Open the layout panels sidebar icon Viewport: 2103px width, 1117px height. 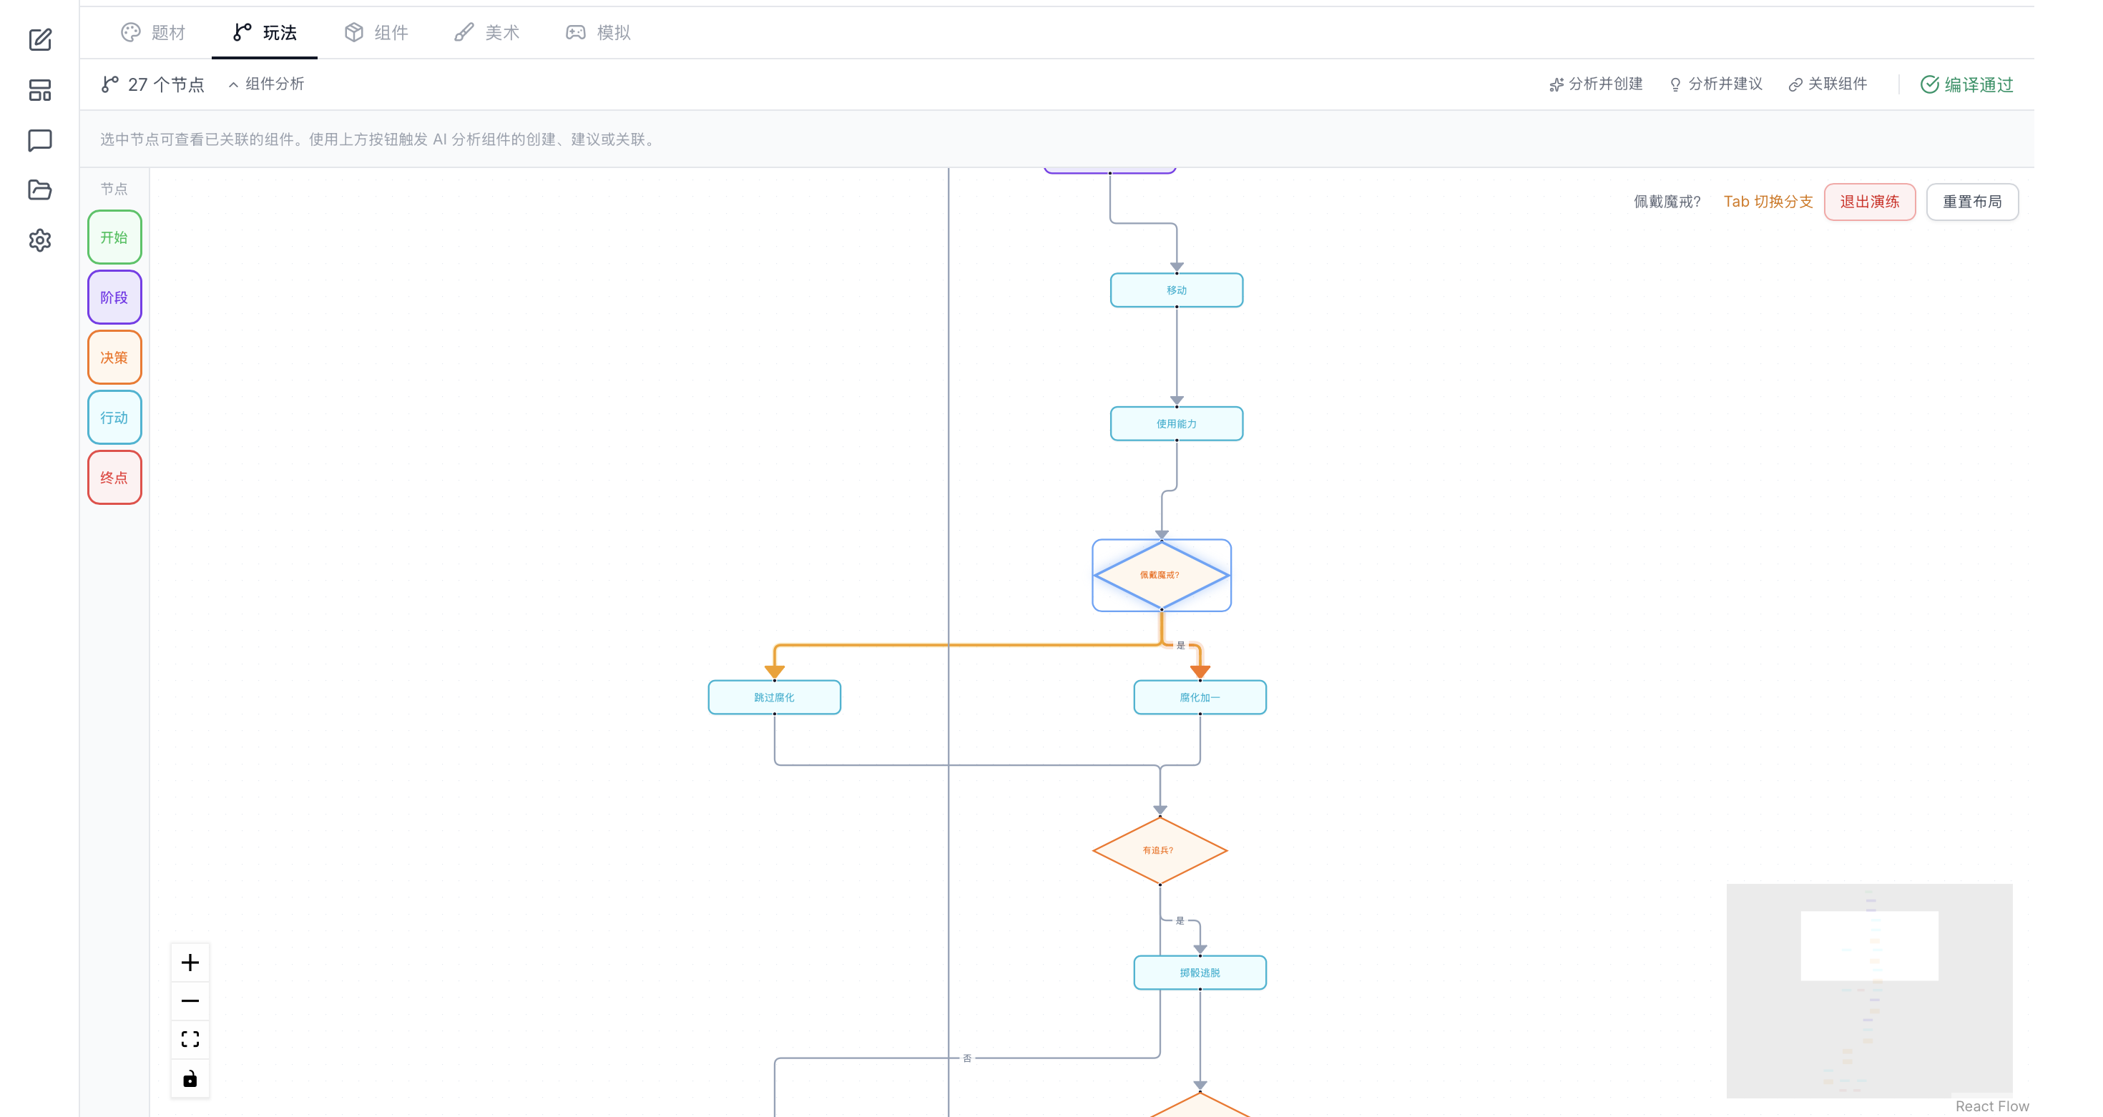coord(40,90)
